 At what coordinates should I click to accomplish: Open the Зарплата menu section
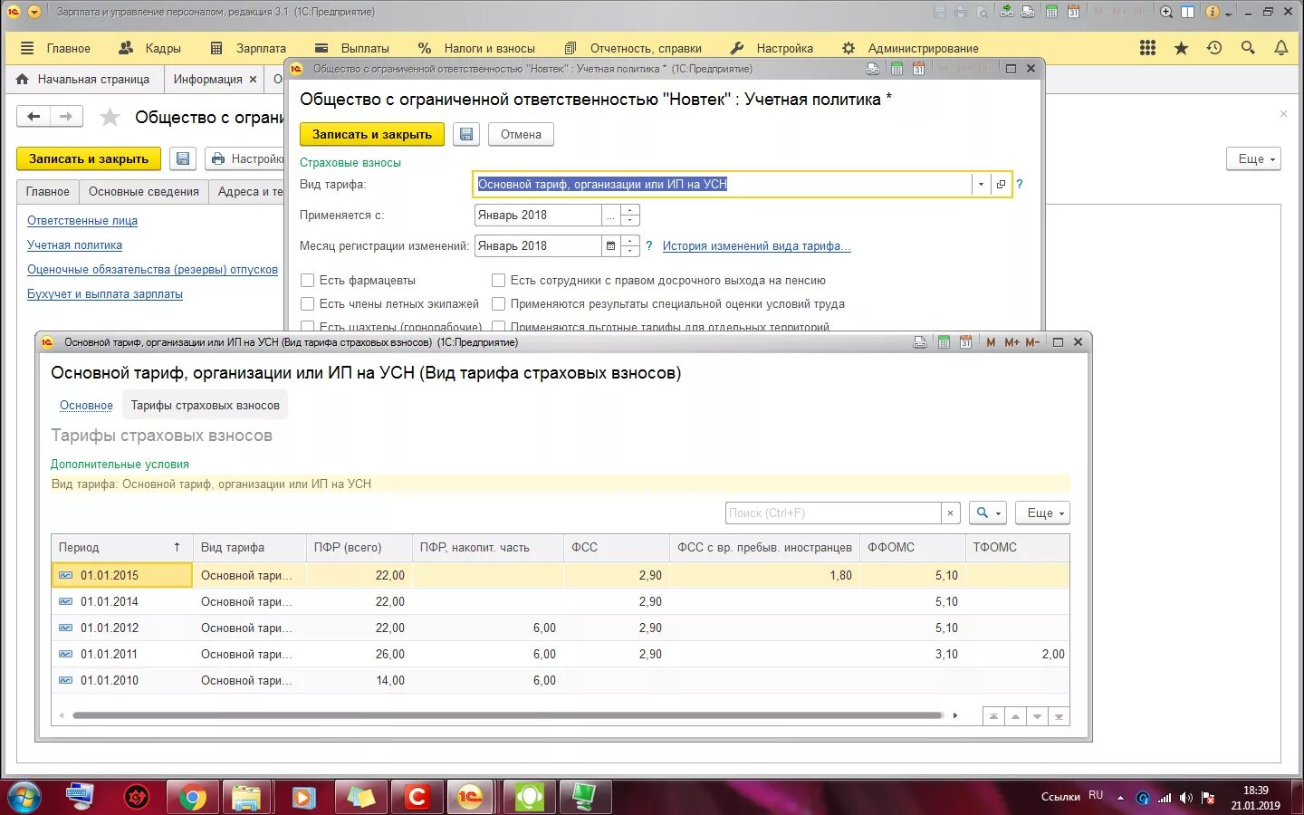[248, 48]
